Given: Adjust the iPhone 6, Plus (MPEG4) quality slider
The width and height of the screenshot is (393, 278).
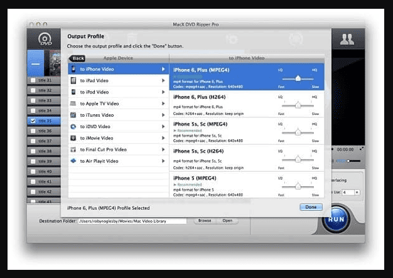Looking at the screenshot, I should [x=298, y=78].
